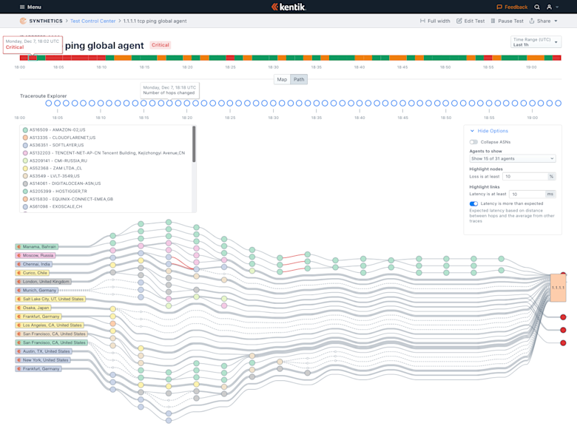Viewport: 577px width, 426px height.
Task: Click the Critical status badge
Action: pos(161,45)
